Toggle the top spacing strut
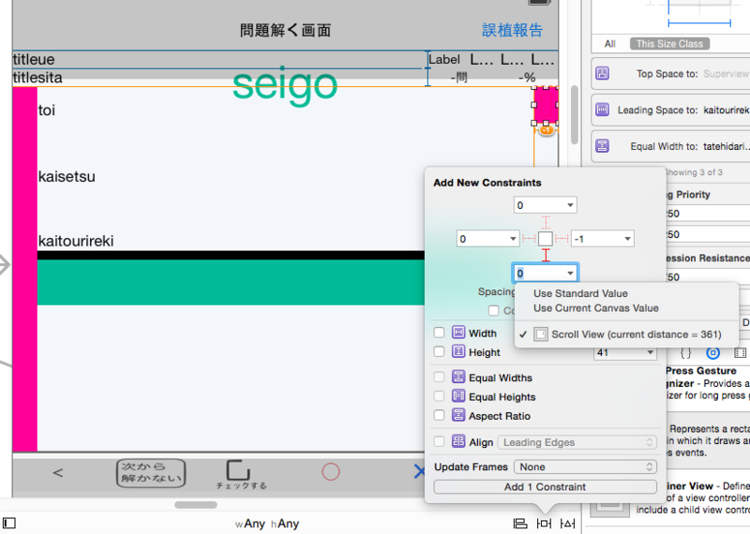 point(546,222)
